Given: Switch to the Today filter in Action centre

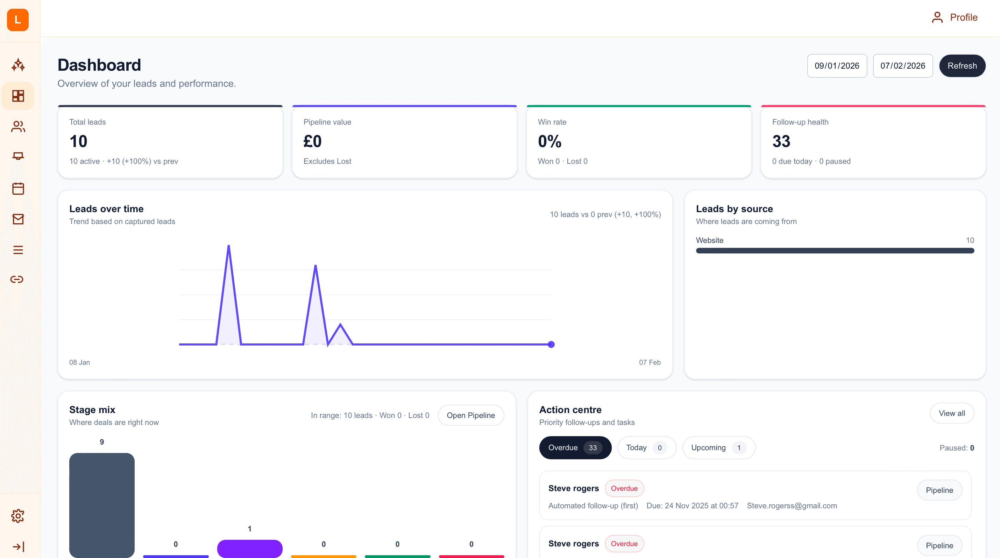Looking at the screenshot, I should [646, 447].
